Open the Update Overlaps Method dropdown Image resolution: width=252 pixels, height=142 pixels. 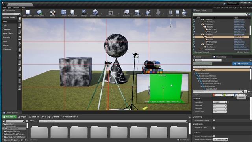[220, 140]
